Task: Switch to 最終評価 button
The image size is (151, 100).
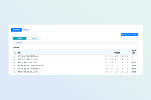Action: pyautogui.click(x=34, y=38)
